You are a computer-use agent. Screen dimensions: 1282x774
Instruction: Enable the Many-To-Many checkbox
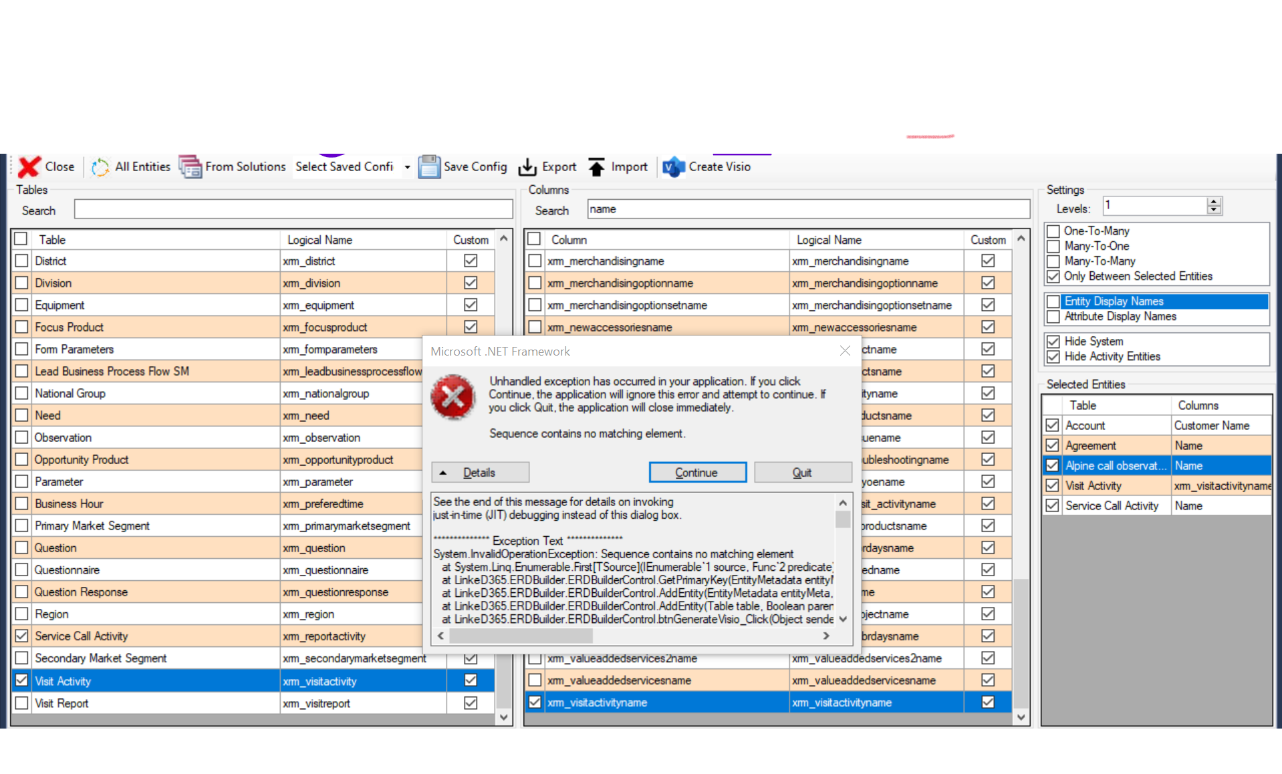tap(1053, 261)
